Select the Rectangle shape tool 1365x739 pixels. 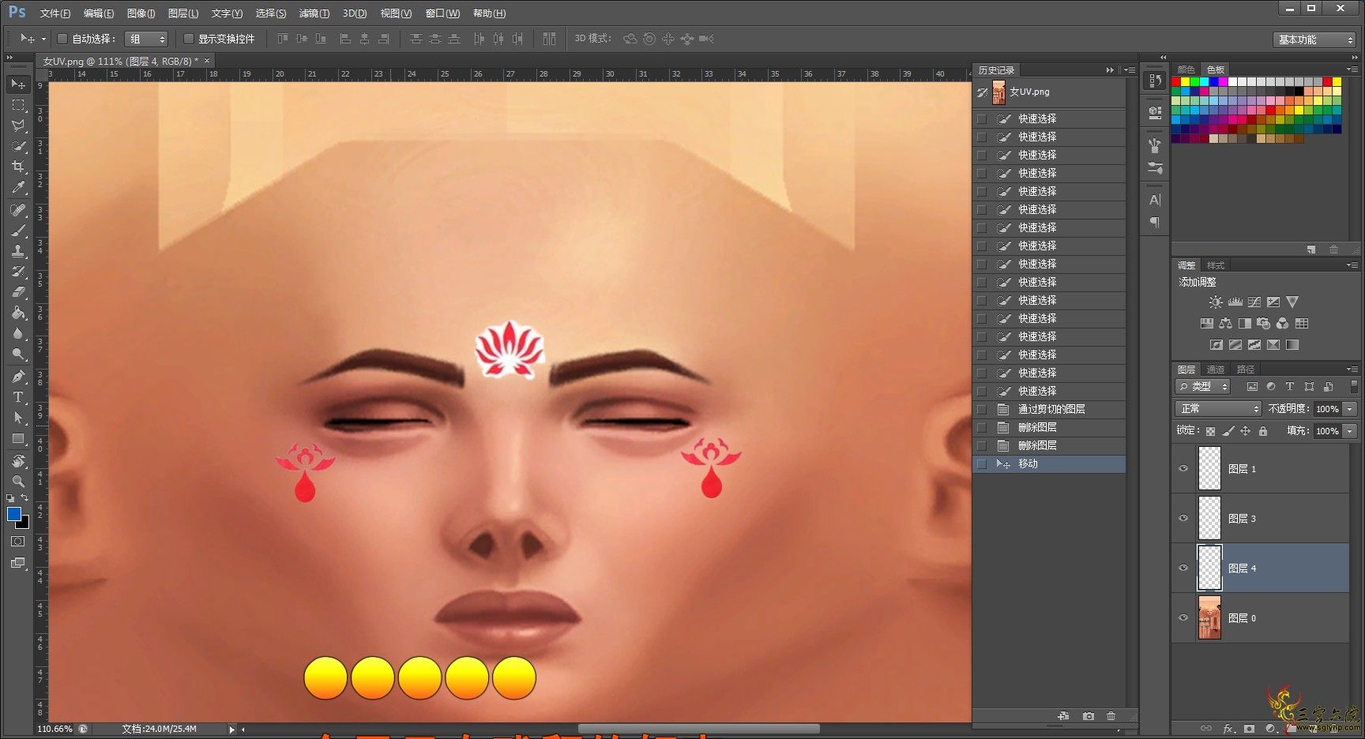18,438
